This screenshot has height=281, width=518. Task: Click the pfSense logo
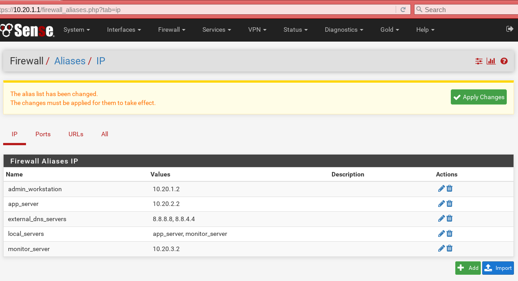click(27, 30)
